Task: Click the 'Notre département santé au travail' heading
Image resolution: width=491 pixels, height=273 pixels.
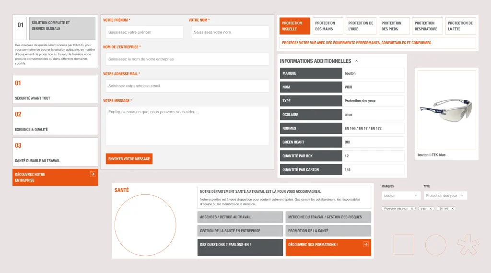Action: pyautogui.click(x=260, y=191)
